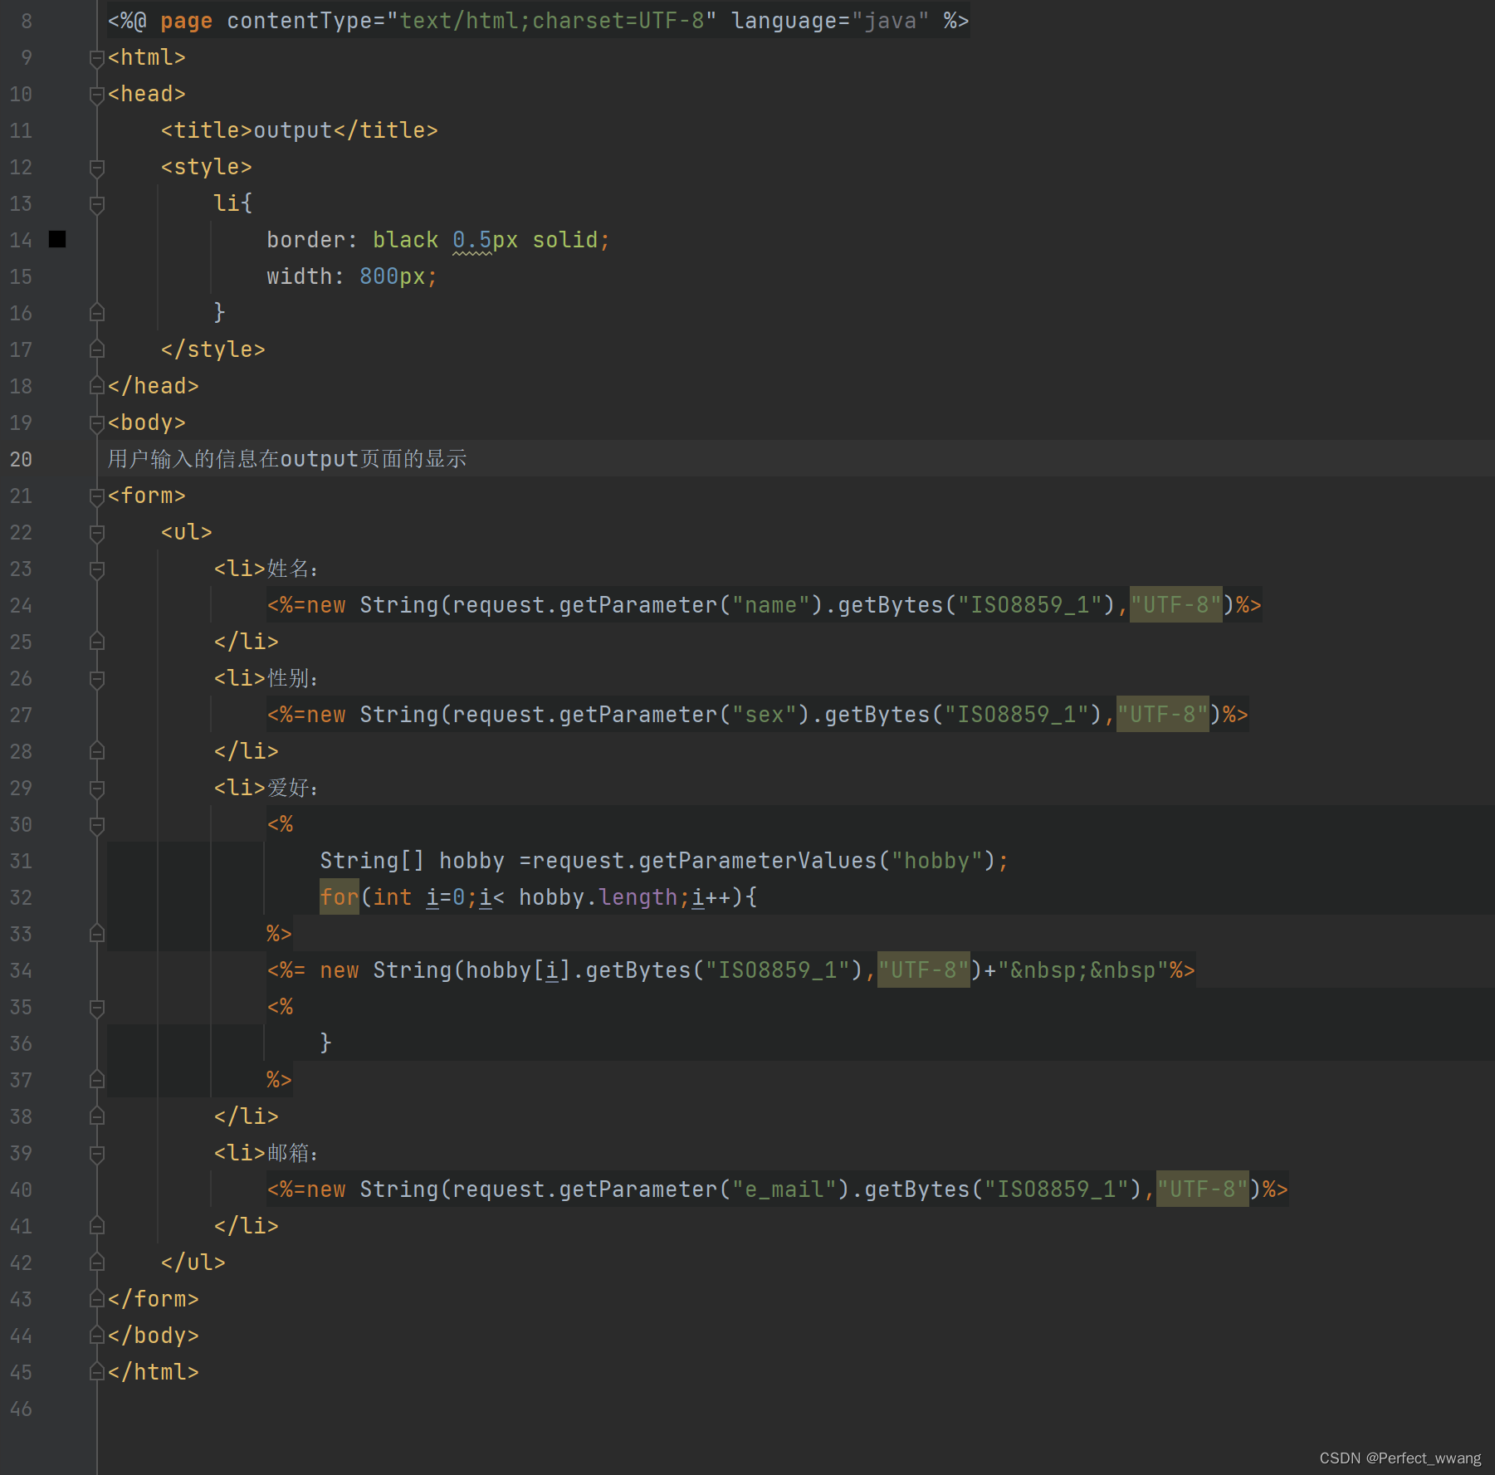
Task: Click the highlighted 'for' keyword on line 32
Action: (x=340, y=897)
